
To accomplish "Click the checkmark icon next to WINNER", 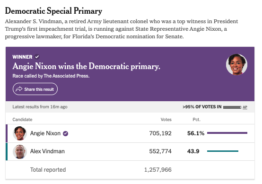I will tap(37, 57).
